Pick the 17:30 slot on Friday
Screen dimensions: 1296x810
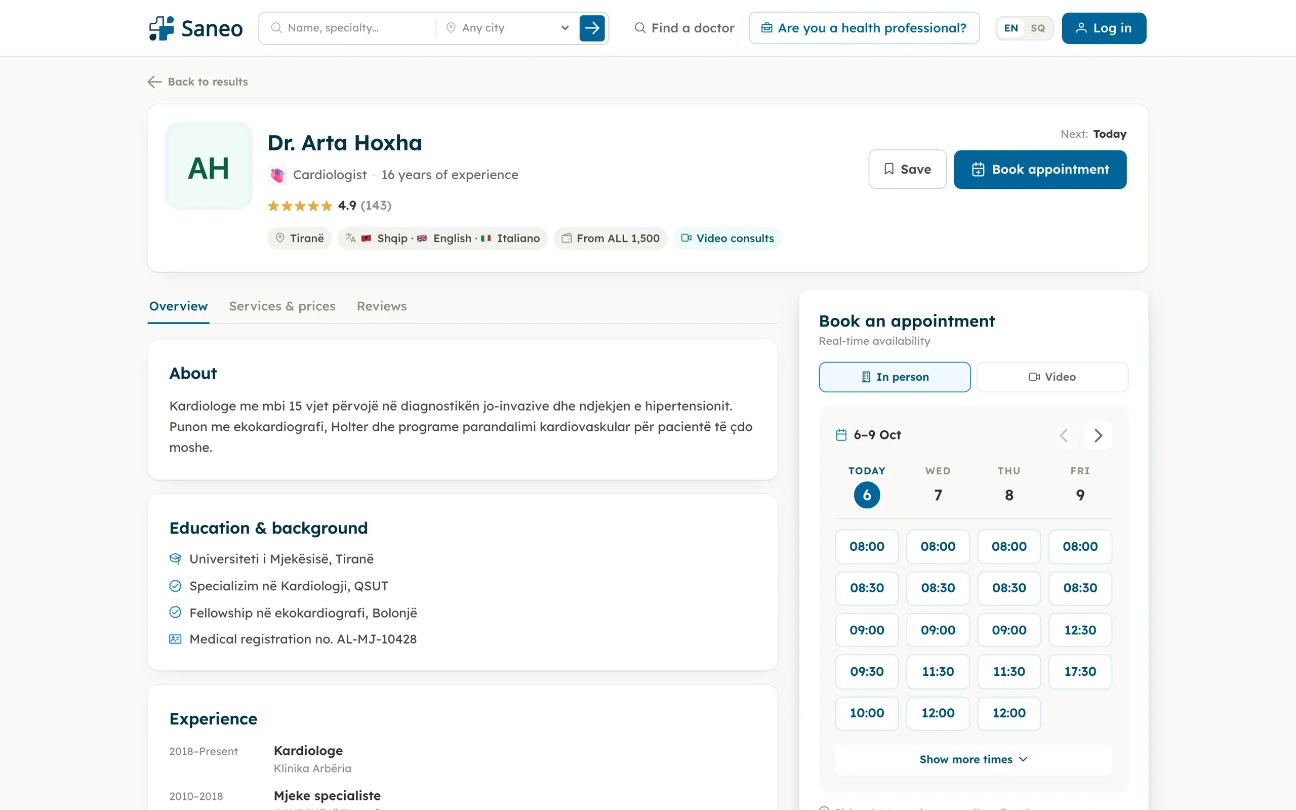pos(1080,672)
